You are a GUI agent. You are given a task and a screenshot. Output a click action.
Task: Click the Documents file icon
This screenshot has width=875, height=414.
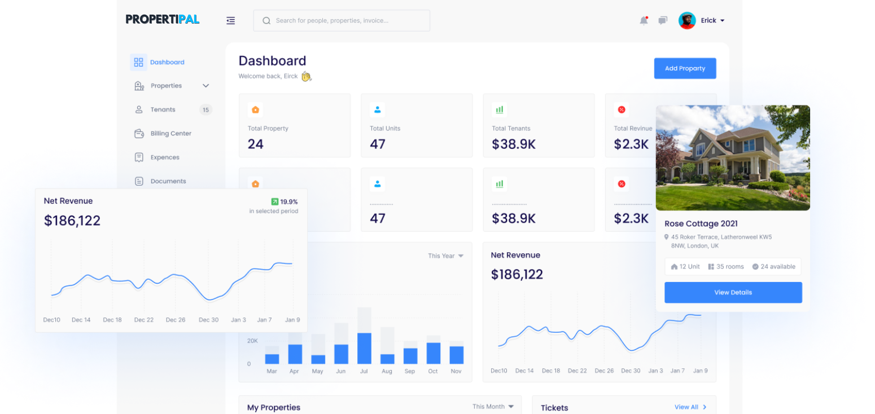[139, 181]
